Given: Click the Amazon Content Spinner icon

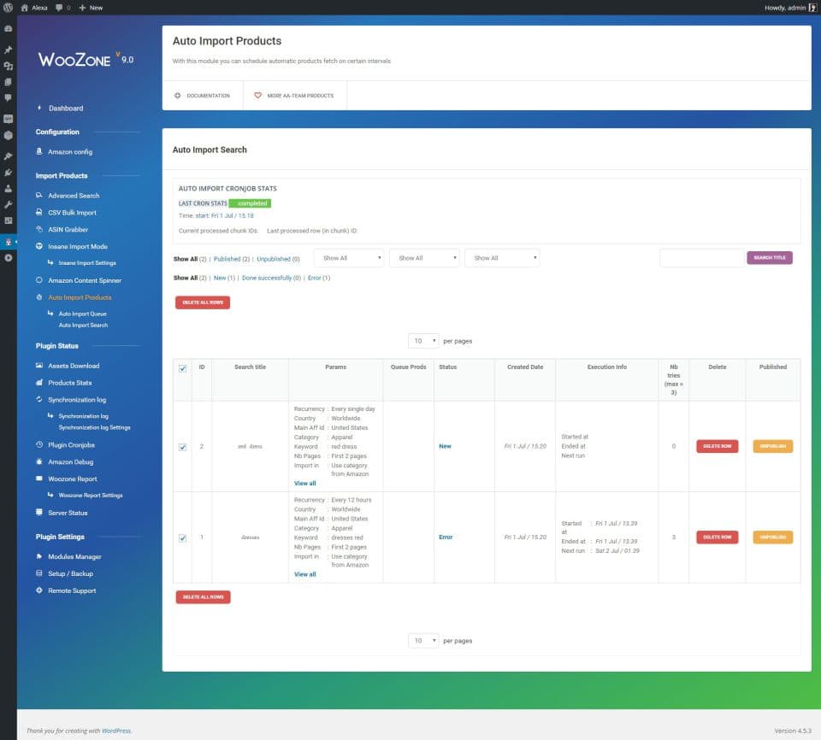Looking at the screenshot, I should [39, 280].
